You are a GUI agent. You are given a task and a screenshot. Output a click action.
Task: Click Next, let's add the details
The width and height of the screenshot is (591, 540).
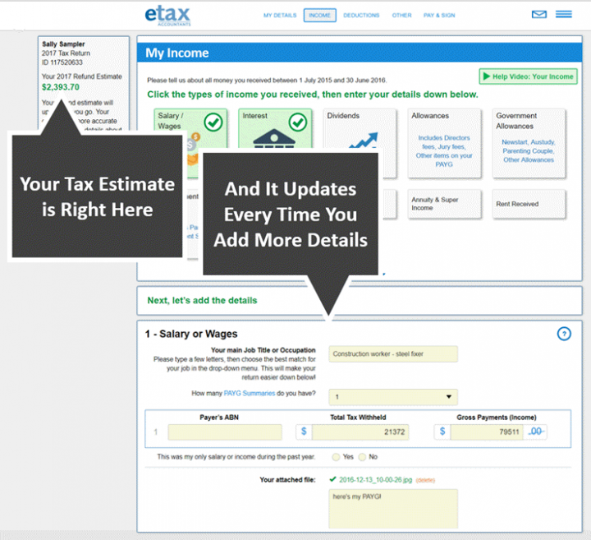pos(202,300)
